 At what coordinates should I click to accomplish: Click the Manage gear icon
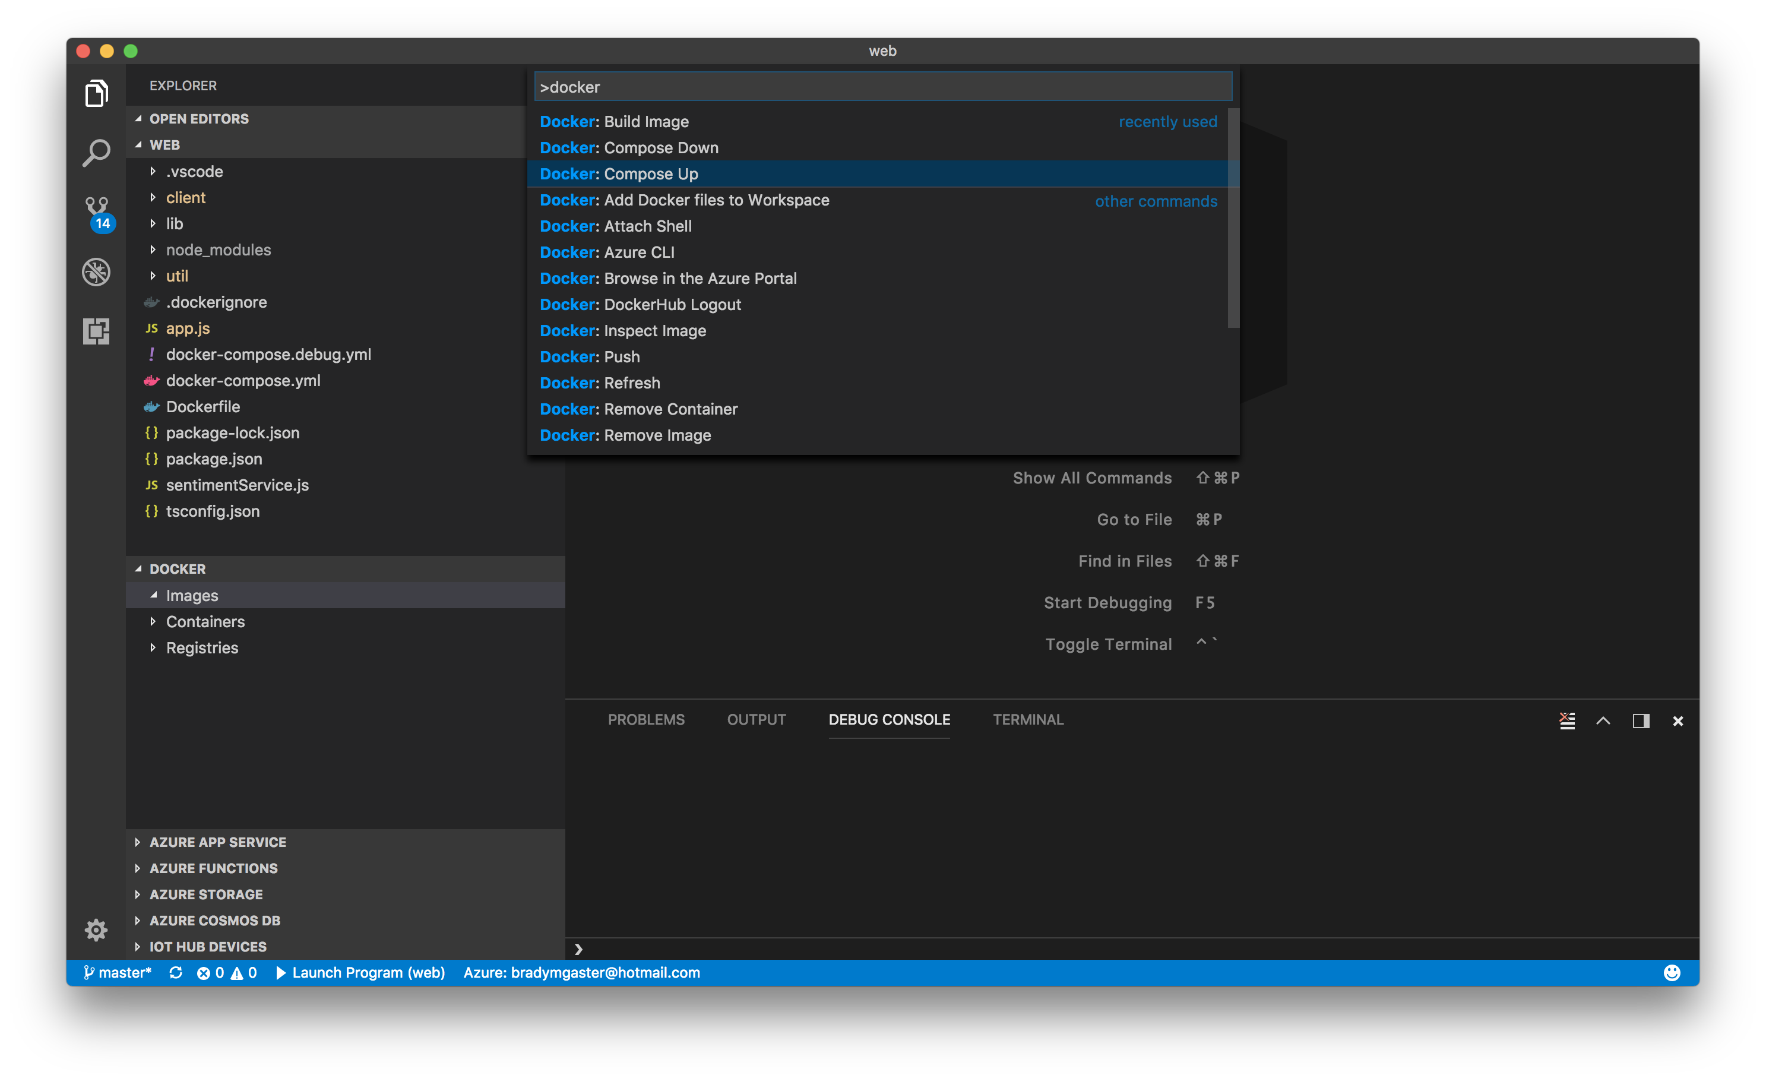[x=96, y=930]
